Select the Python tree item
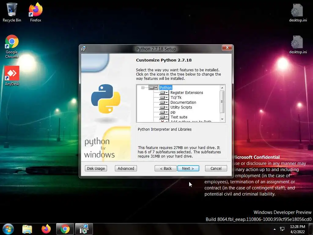 click(166, 88)
